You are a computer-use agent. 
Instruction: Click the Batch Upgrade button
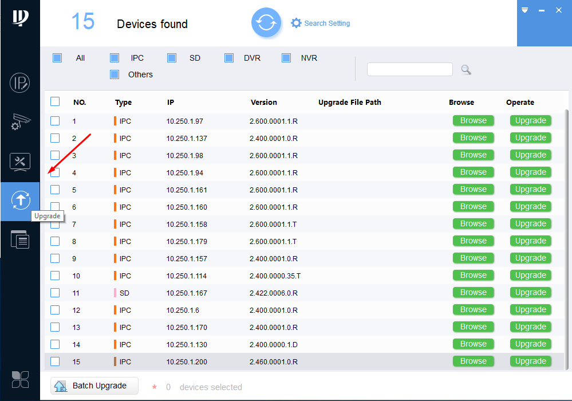[94, 386]
